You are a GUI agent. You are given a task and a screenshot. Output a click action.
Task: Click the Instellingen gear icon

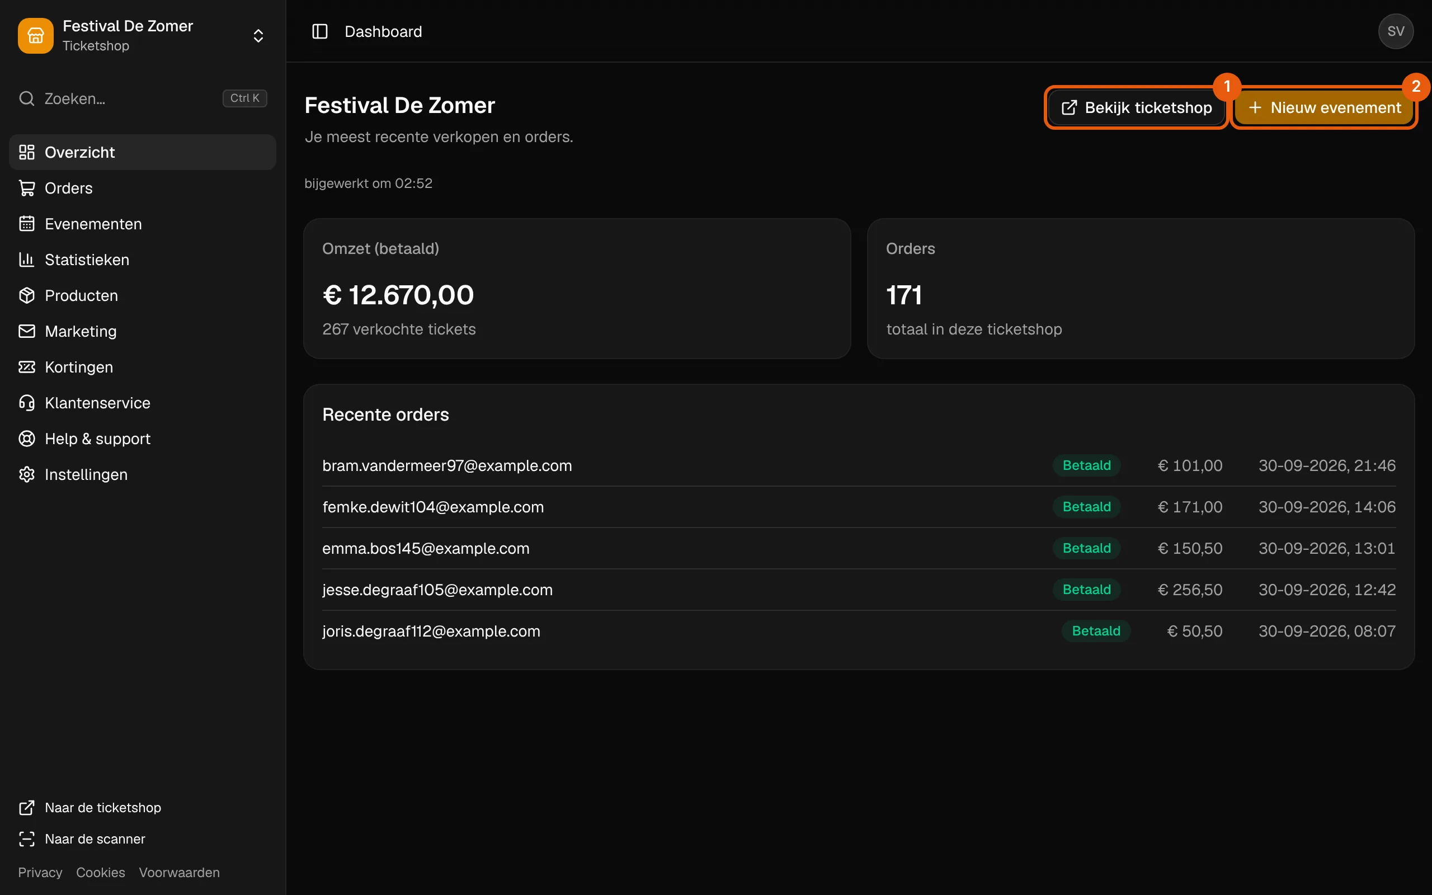(x=27, y=475)
